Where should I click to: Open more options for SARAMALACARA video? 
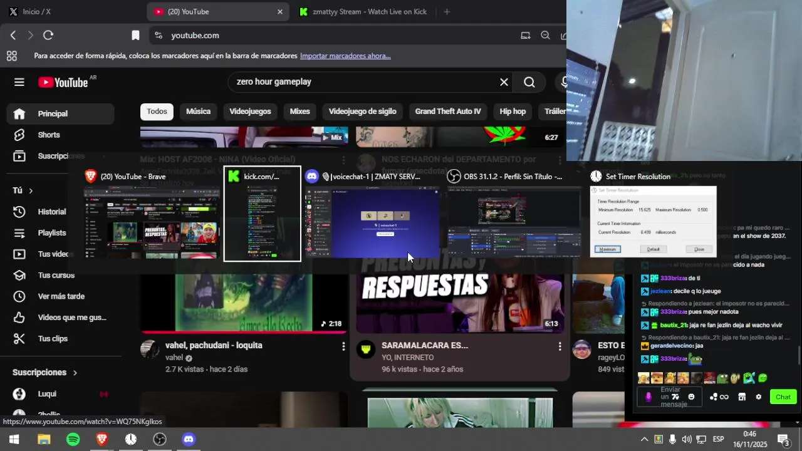pos(560,346)
